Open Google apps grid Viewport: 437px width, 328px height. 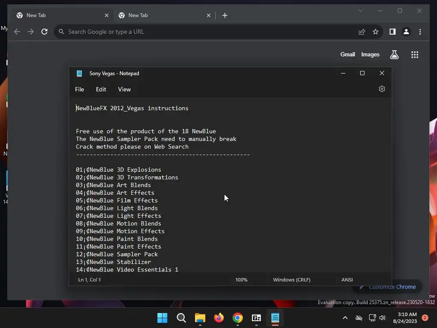415,55
